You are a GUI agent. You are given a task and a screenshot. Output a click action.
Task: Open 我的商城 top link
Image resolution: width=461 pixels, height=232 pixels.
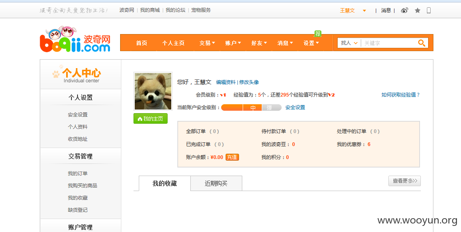tap(150, 10)
